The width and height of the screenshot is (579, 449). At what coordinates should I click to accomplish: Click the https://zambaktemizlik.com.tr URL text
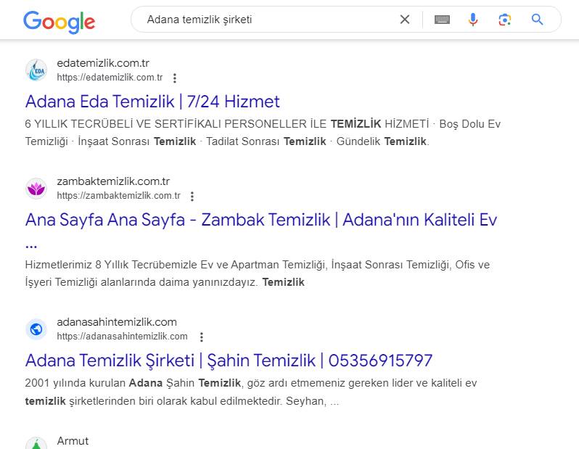(x=118, y=196)
